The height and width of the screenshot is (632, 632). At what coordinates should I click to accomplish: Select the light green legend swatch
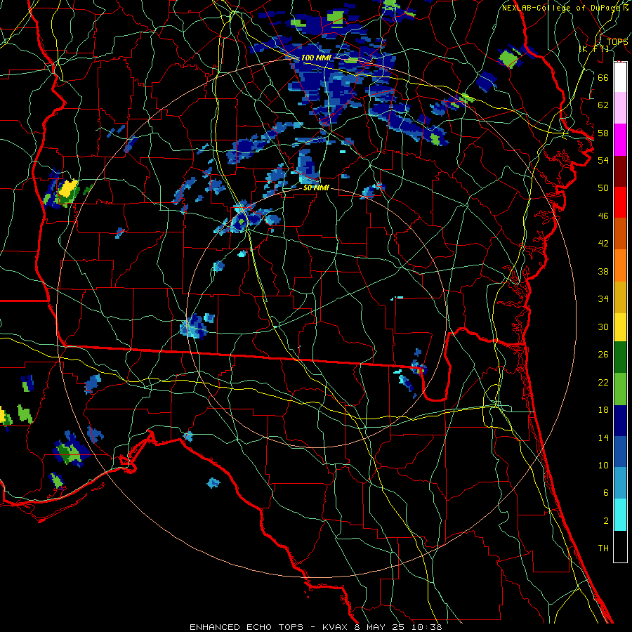[x=620, y=388]
